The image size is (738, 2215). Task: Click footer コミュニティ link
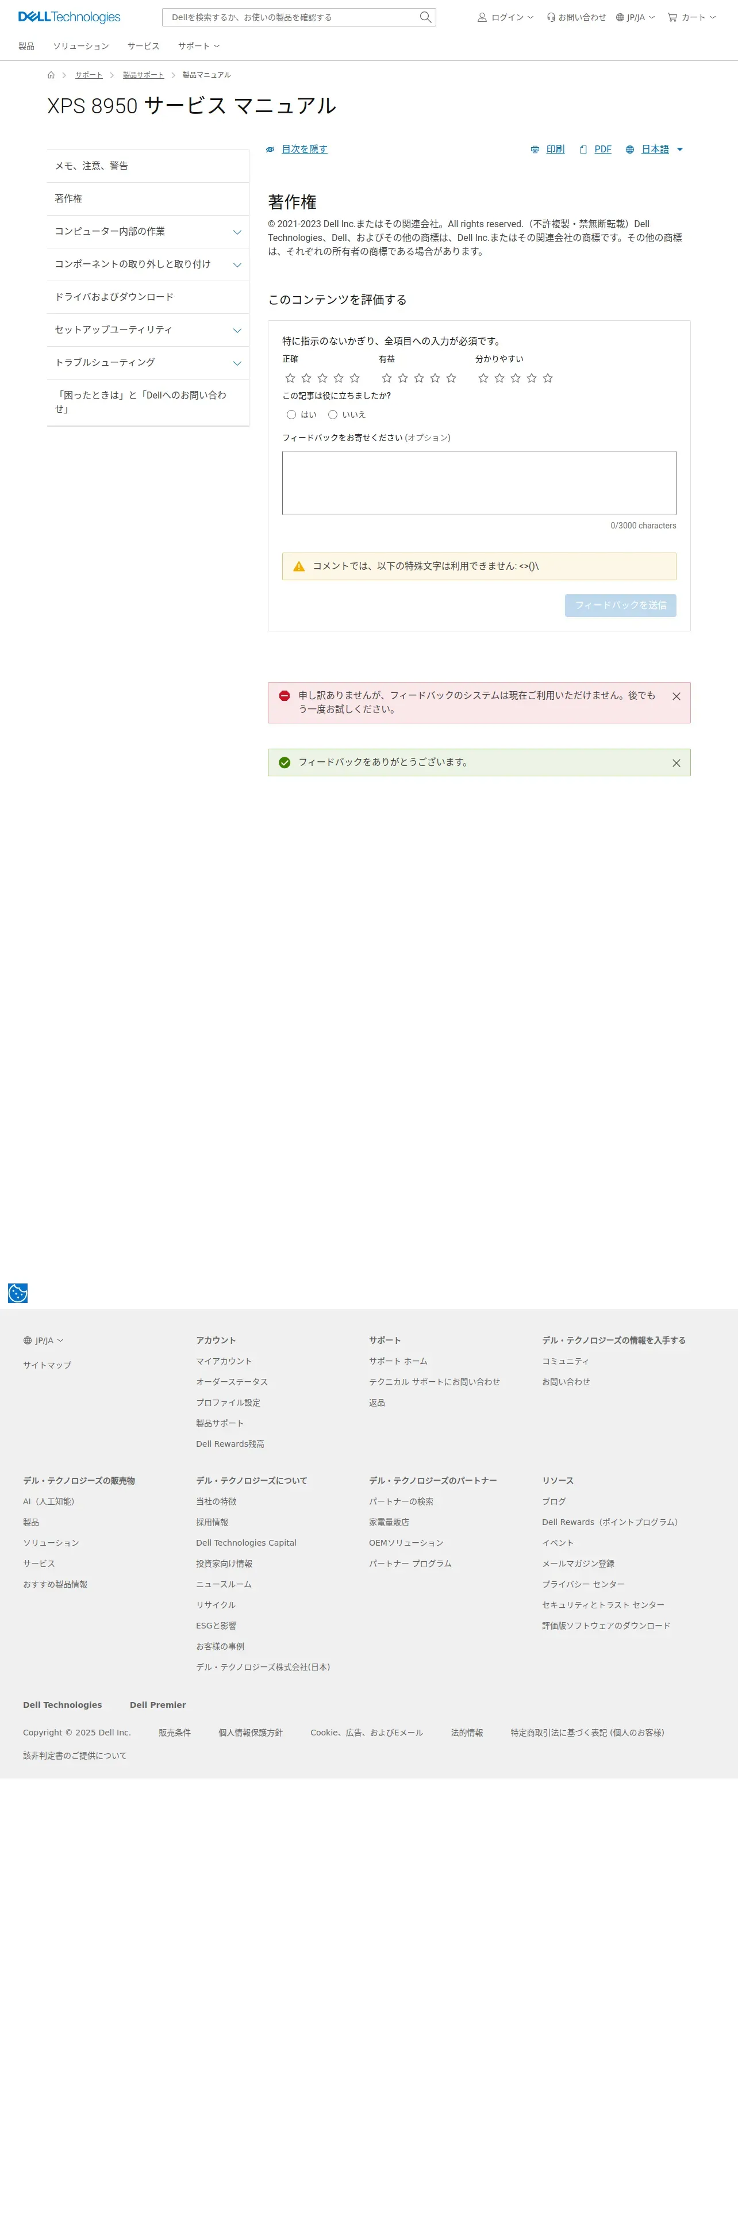(x=566, y=1361)
